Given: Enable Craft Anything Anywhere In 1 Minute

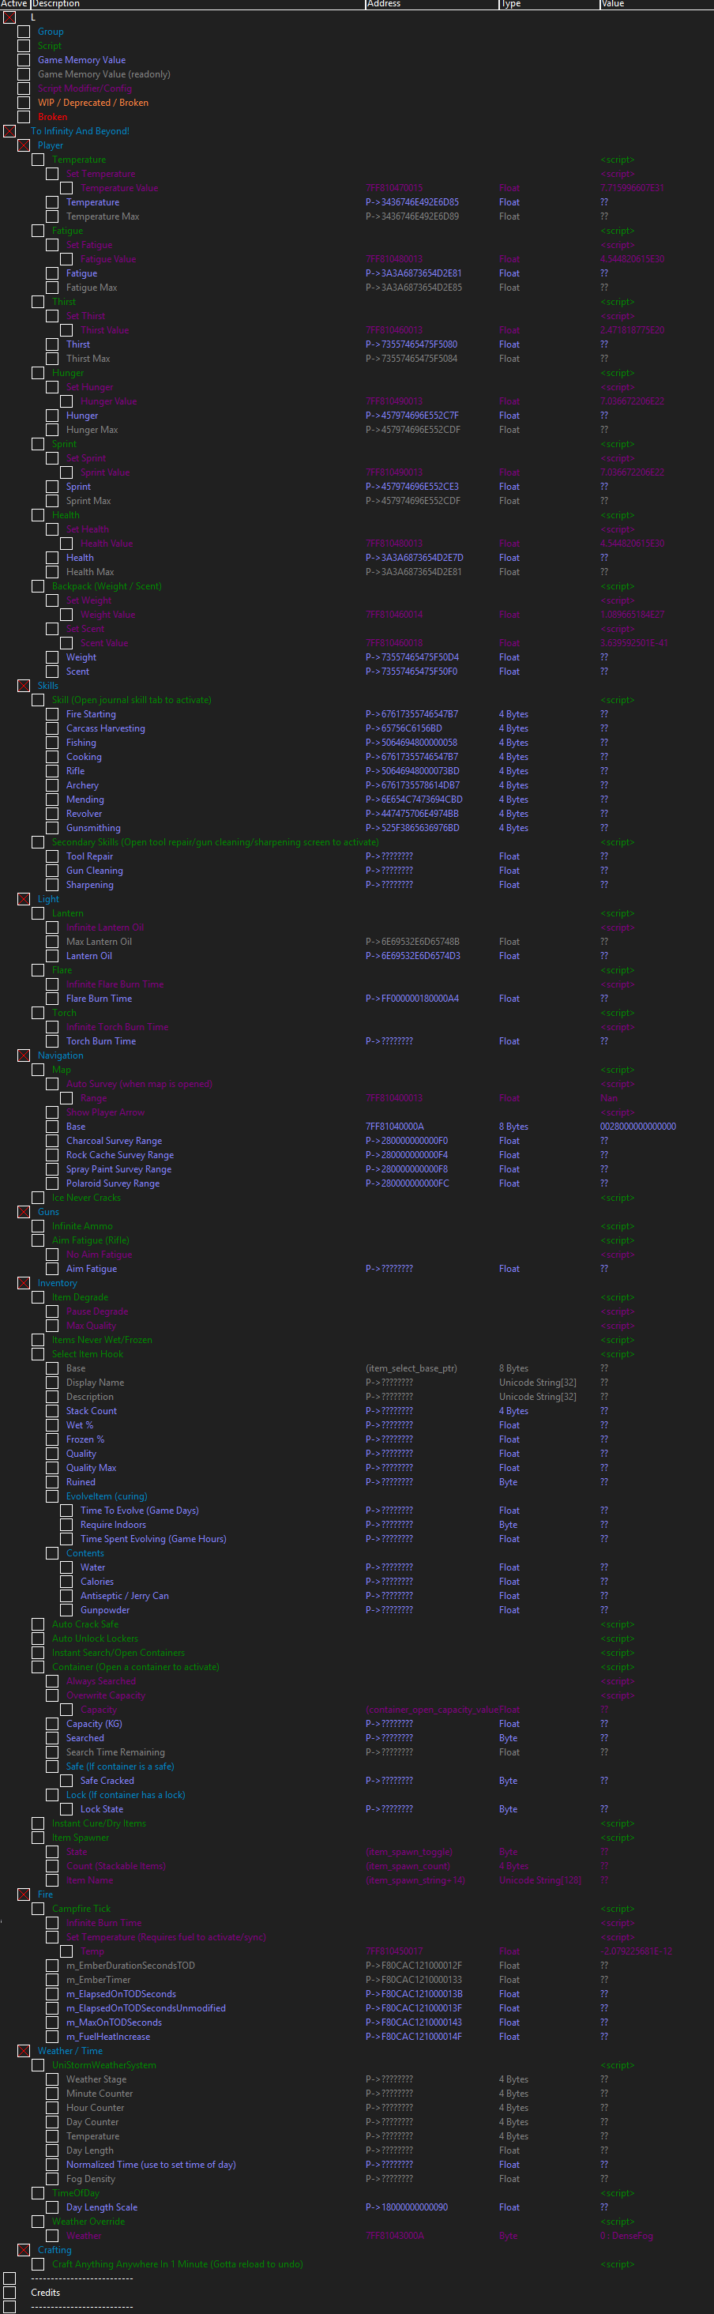Looking at the screenshot, I should tap(38, 2264).
